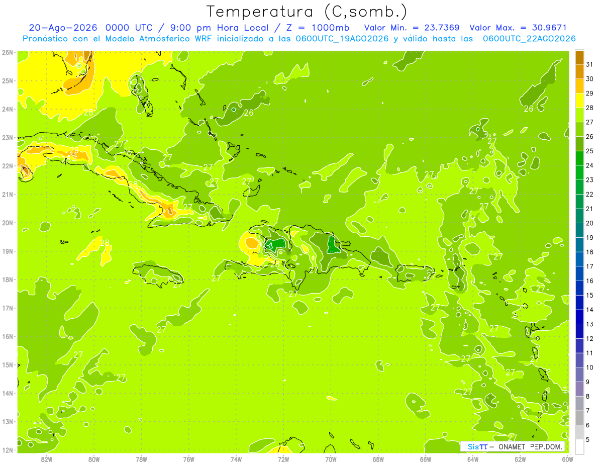Image resolution: width=603 pixels, height=466 pixels.
Task: Click the "17N" latitude axis label
Action: pos(8,308)
